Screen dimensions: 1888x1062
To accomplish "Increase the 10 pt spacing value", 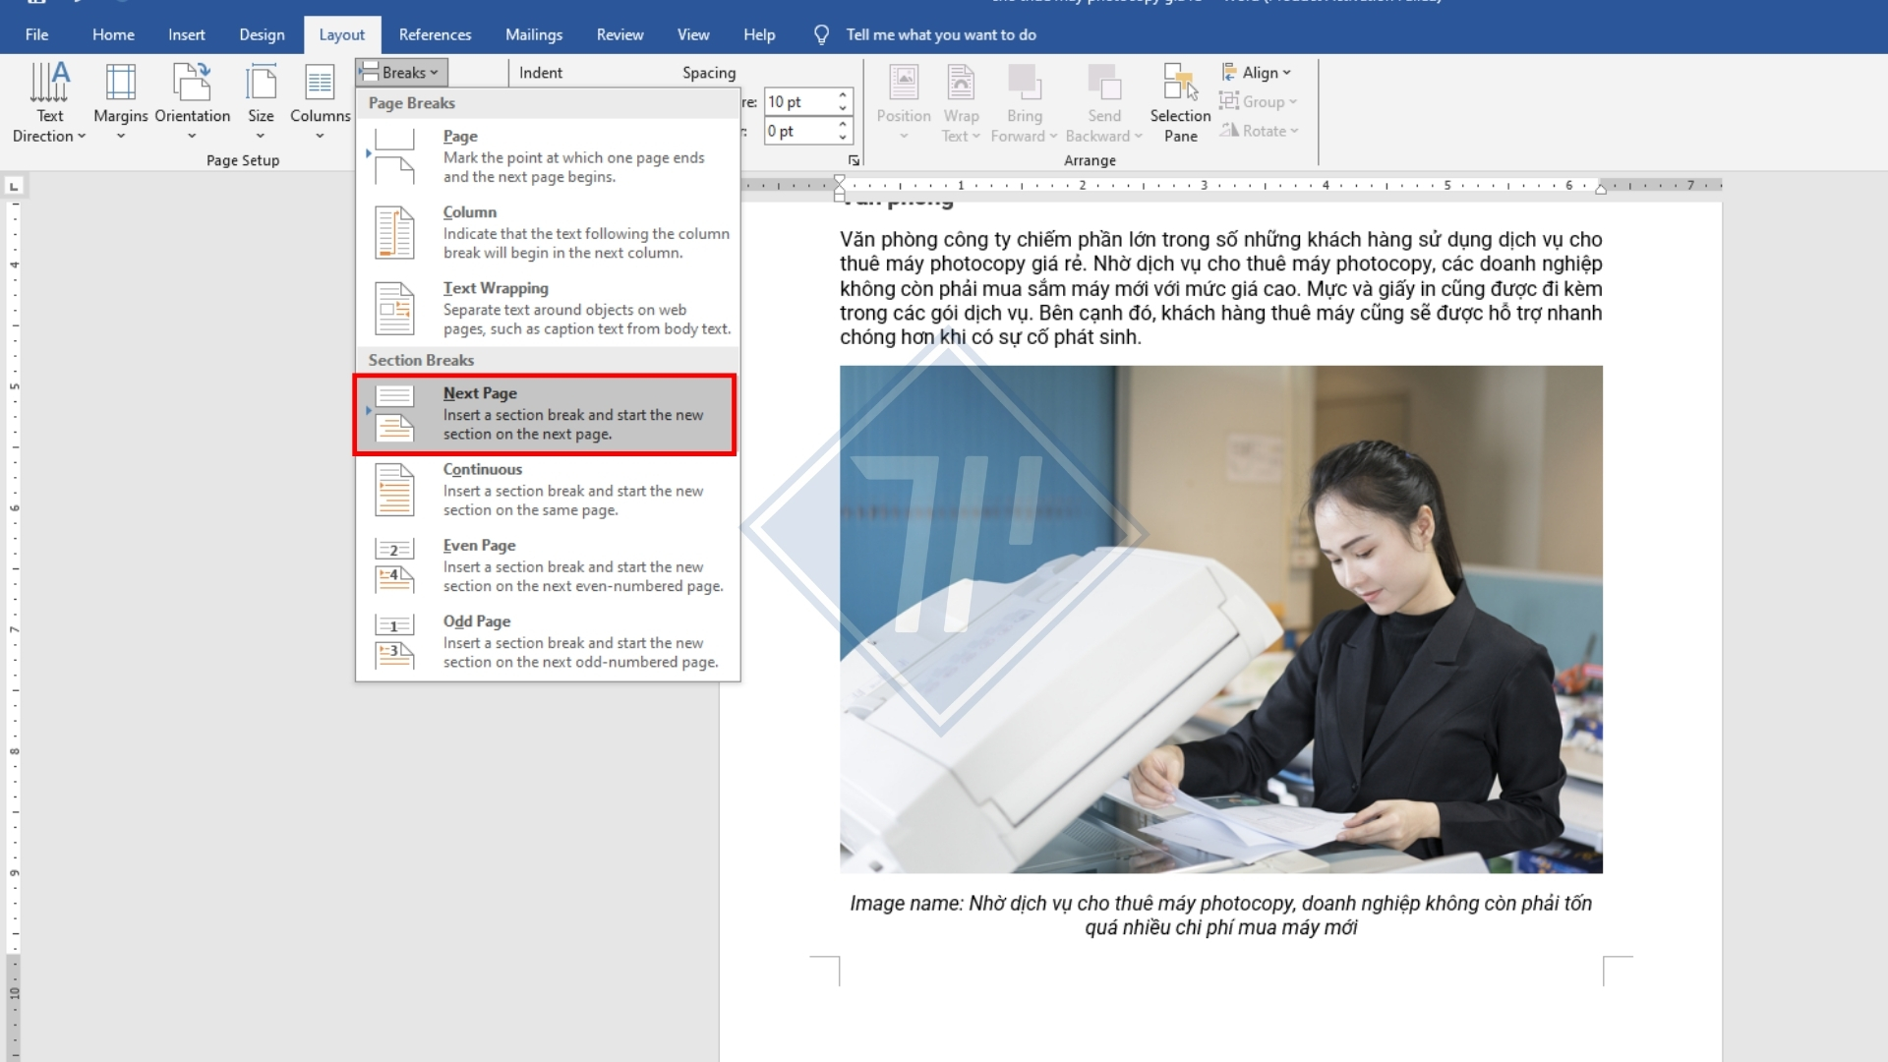I will tap(843, 95).
